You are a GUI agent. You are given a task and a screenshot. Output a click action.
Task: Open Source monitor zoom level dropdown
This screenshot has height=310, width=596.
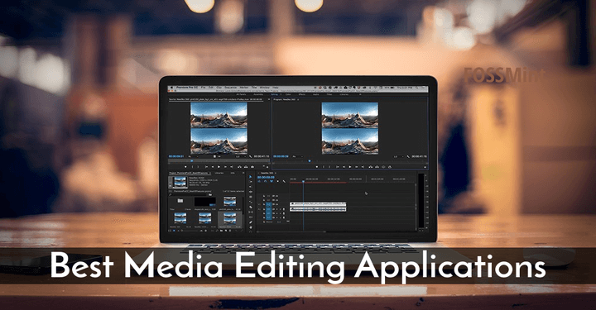[194, 156]
